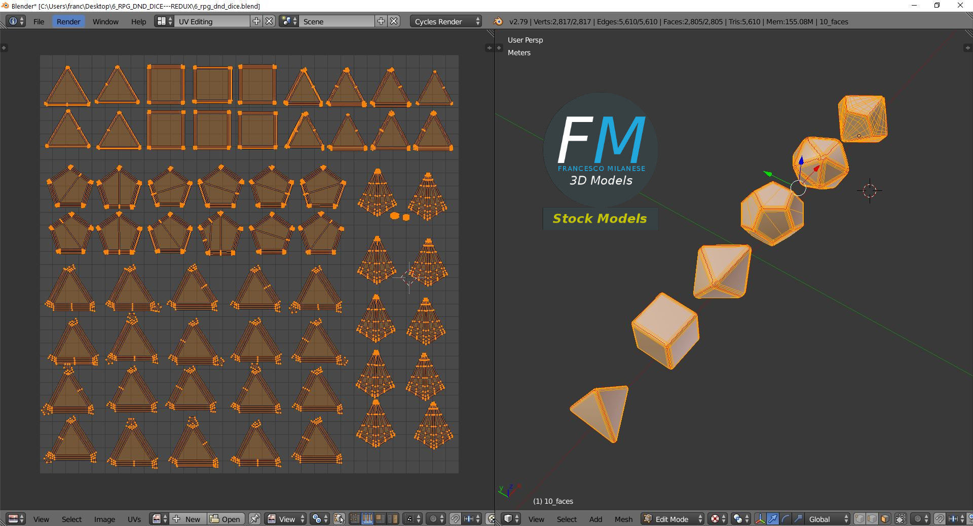Open the Cycles Render engine dropdown
This screenshot has width=973, height=526.
tap(446, 21)
